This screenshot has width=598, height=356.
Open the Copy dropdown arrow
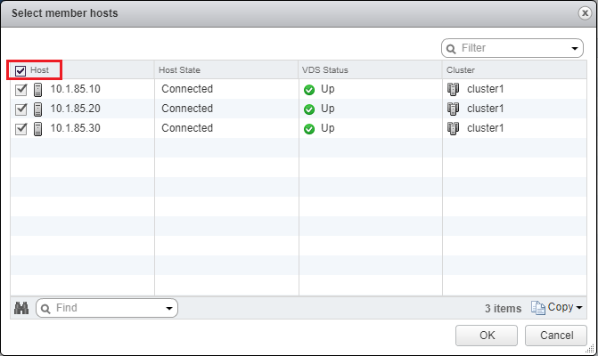click(579, 307)
